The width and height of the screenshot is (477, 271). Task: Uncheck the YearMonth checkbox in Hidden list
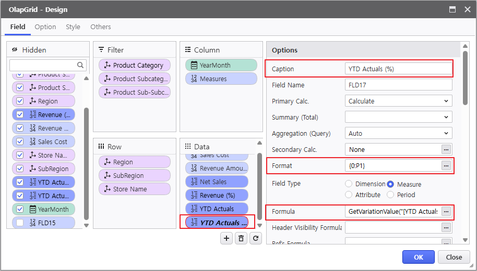20,209
